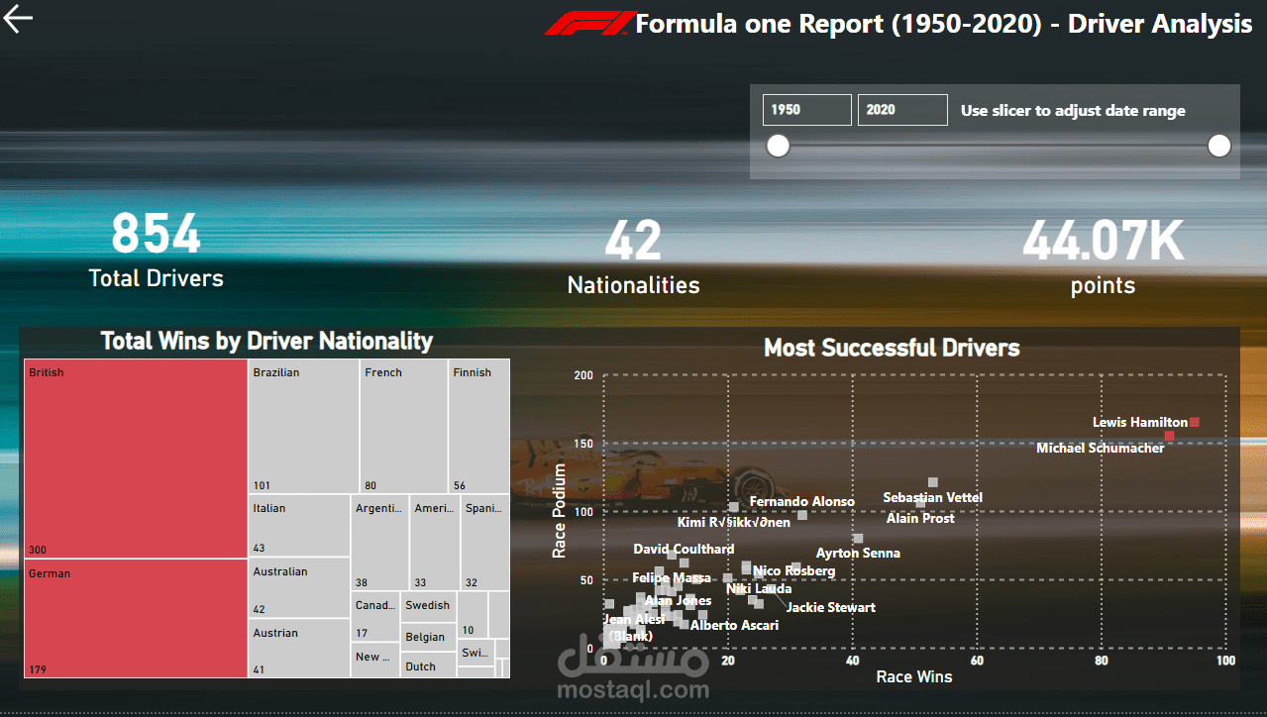Select the Belgian treemap tile
1267x717 pixels.
(x=429, y=638)
